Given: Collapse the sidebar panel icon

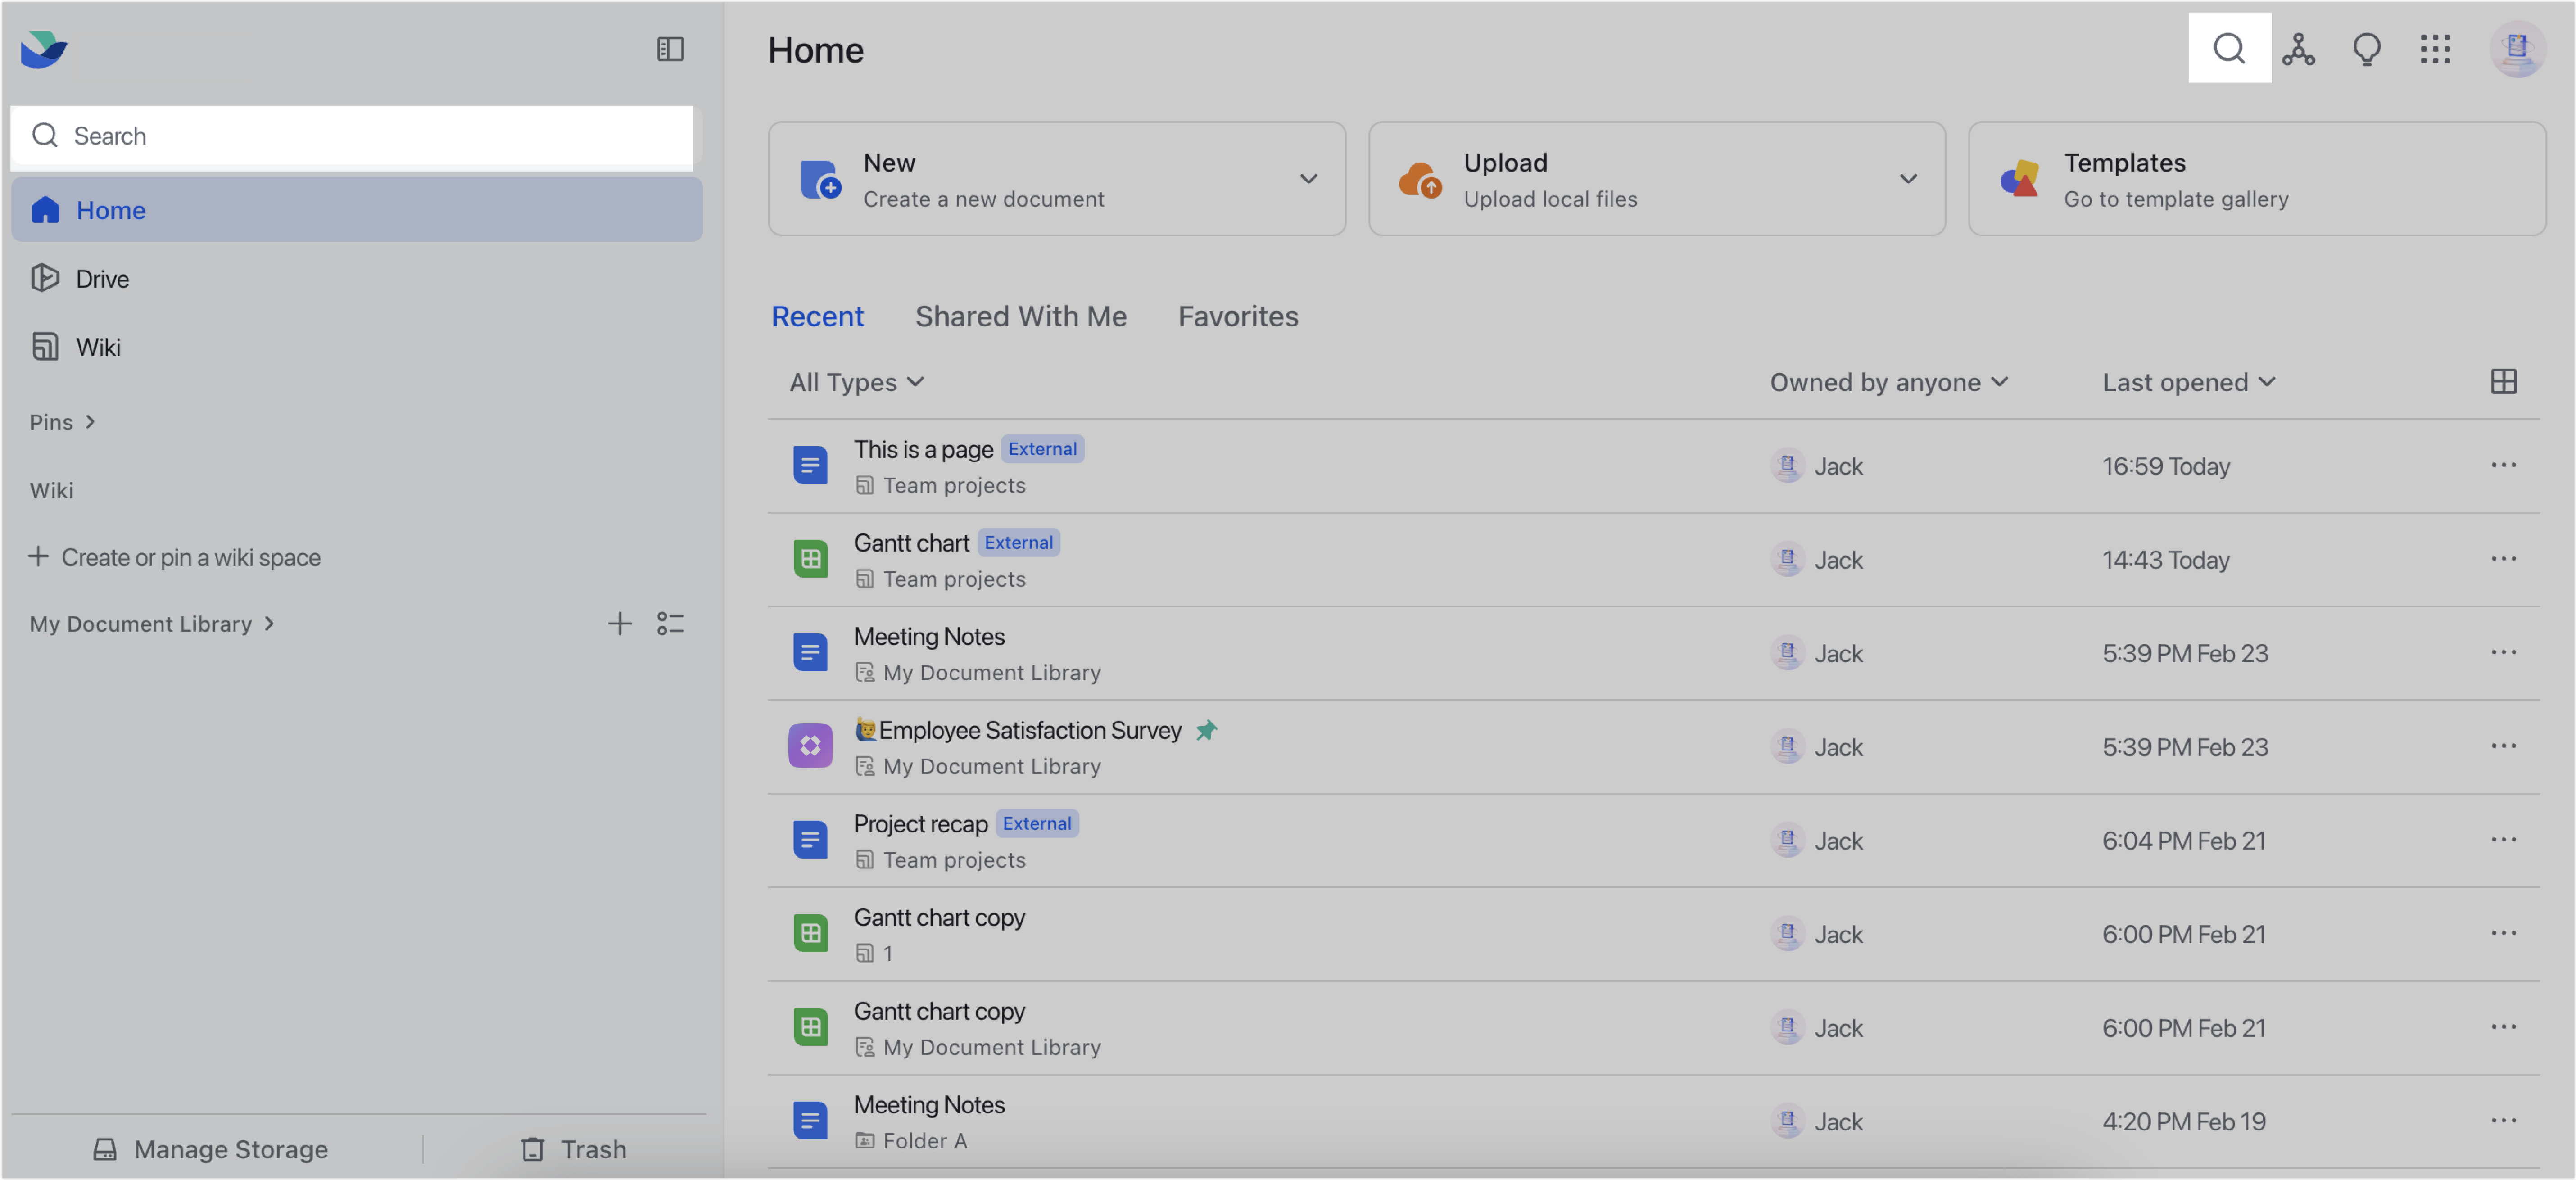Looking at the screenshot, I should [x=669, y=49].
